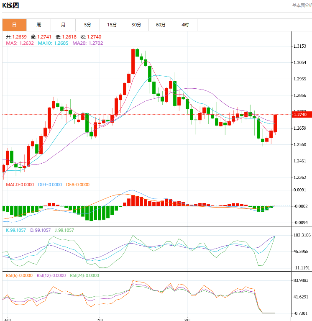Click the MA10: 1.2685 legend
Screen dimensions: 312x321
pos(53,43)
